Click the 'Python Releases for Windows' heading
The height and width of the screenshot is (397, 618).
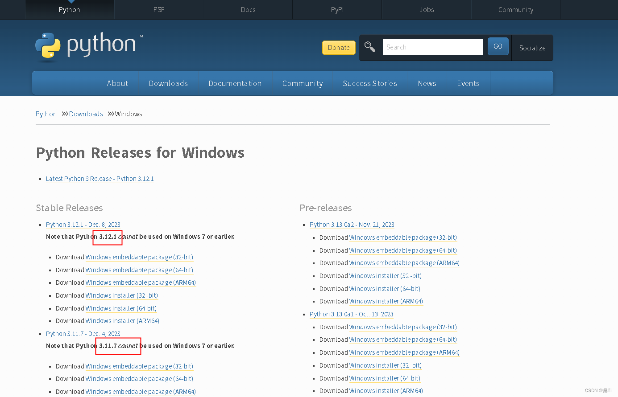140,153
